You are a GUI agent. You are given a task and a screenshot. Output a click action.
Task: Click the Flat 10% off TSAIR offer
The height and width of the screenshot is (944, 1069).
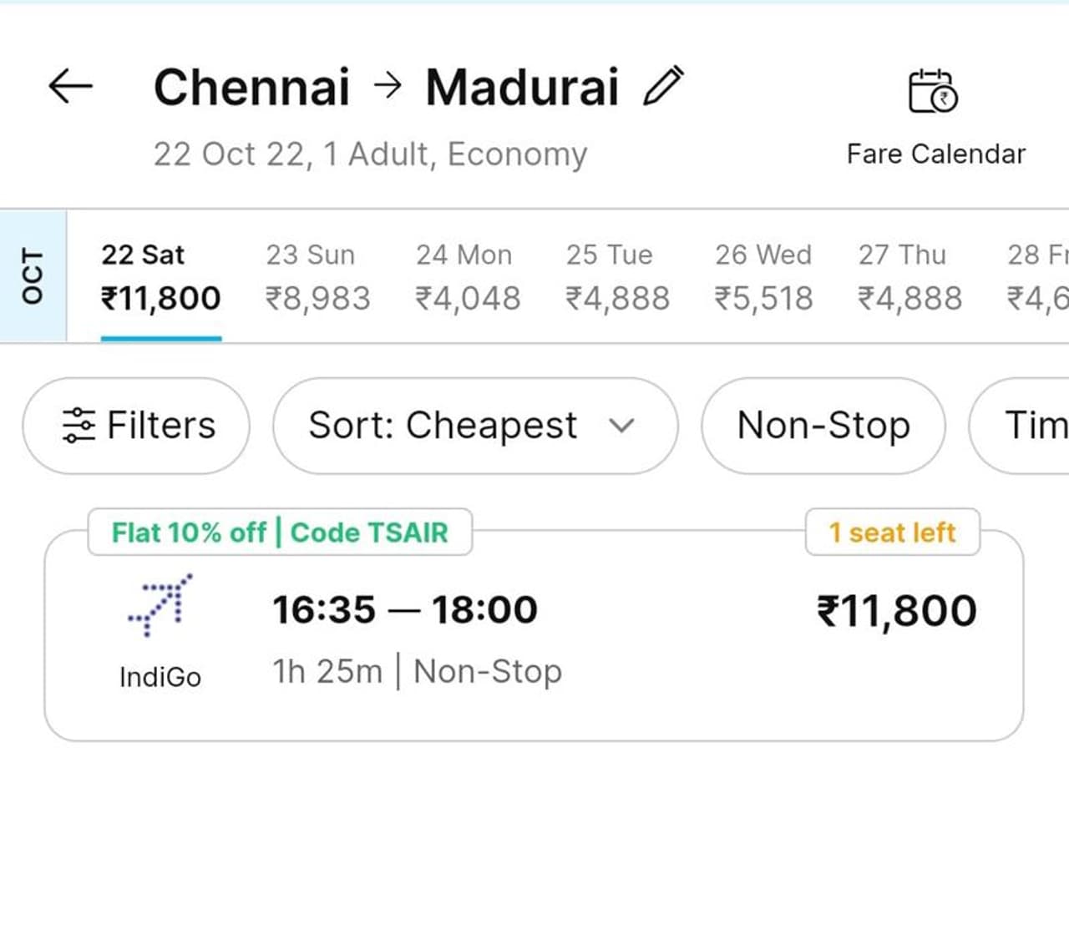pos(280,533)
